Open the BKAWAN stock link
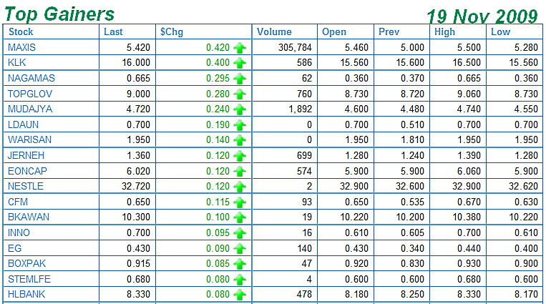The width and height of the screenshot is (546, 304). pos(29,217)
